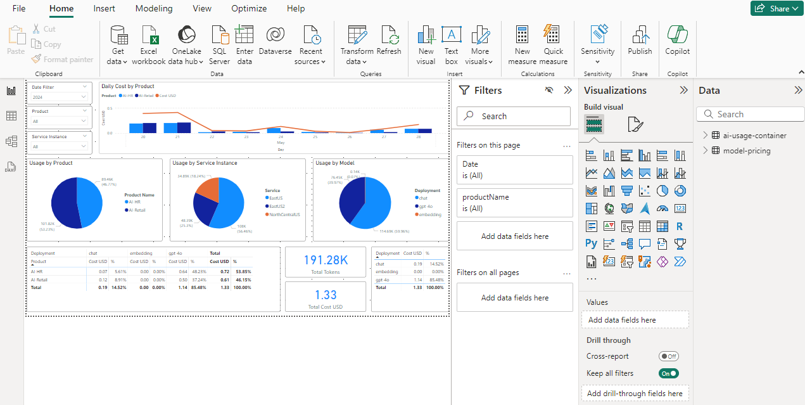Click Refresh in Queries group
Image resolution: width=805 pixels, height=405 pixels.
389,41
